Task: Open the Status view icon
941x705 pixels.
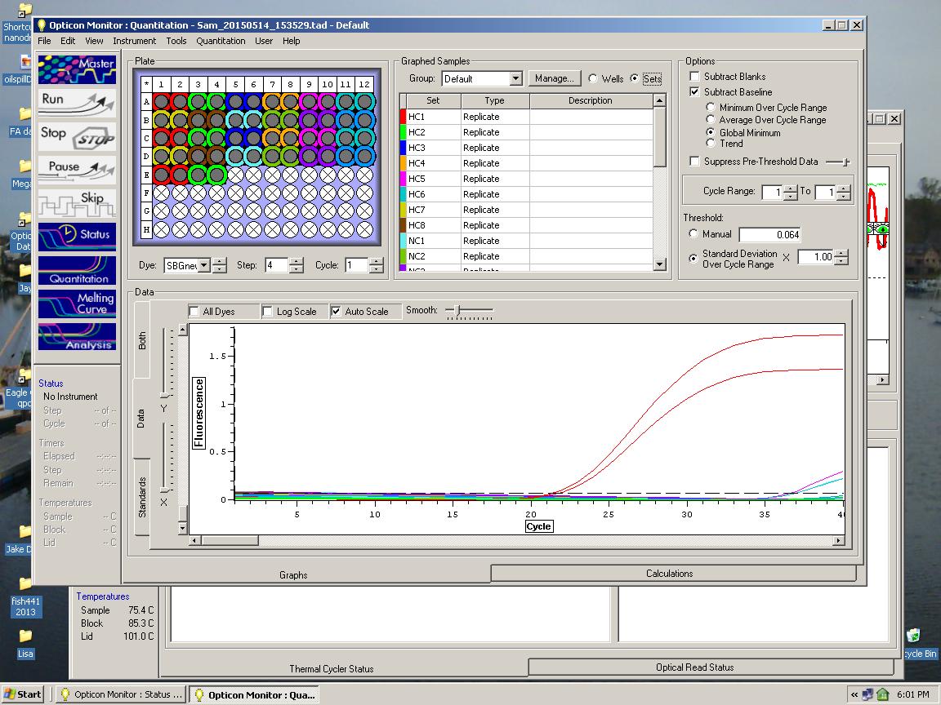Action: 77,236
